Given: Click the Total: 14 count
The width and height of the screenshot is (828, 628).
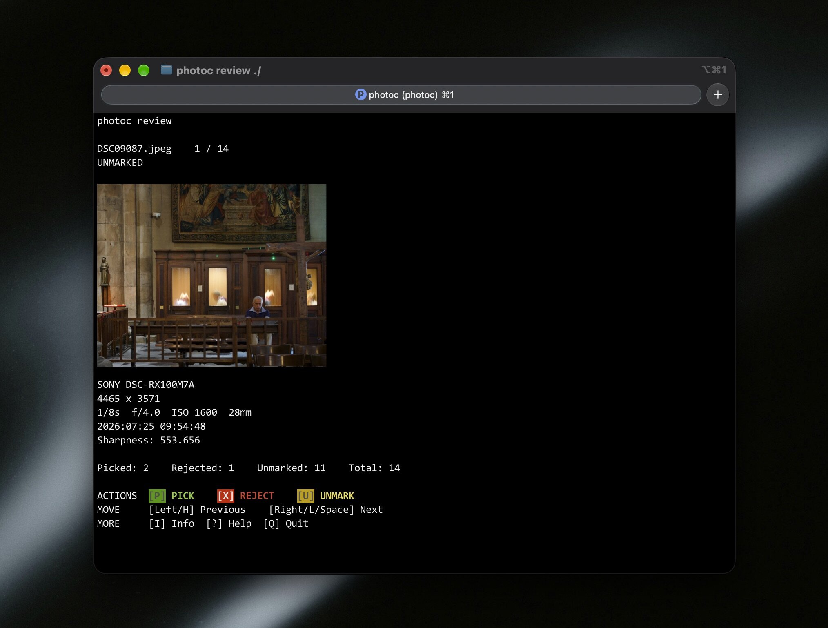Looking at the screenshot, I should [x=374, y=468].
